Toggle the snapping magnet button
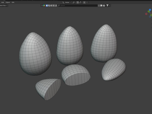 coord(78,2)
